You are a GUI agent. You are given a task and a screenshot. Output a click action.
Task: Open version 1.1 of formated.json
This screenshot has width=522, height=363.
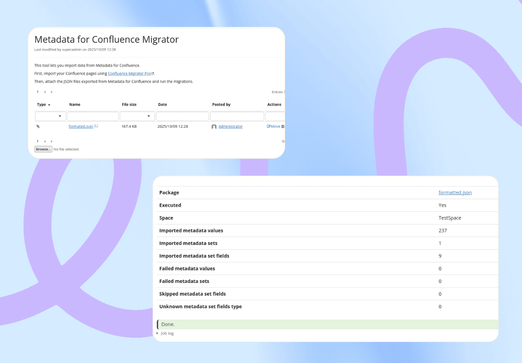[x=96, y=125]
